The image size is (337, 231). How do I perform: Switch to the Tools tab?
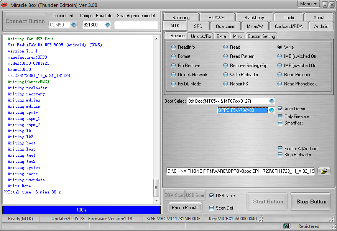tap(289, 17)
